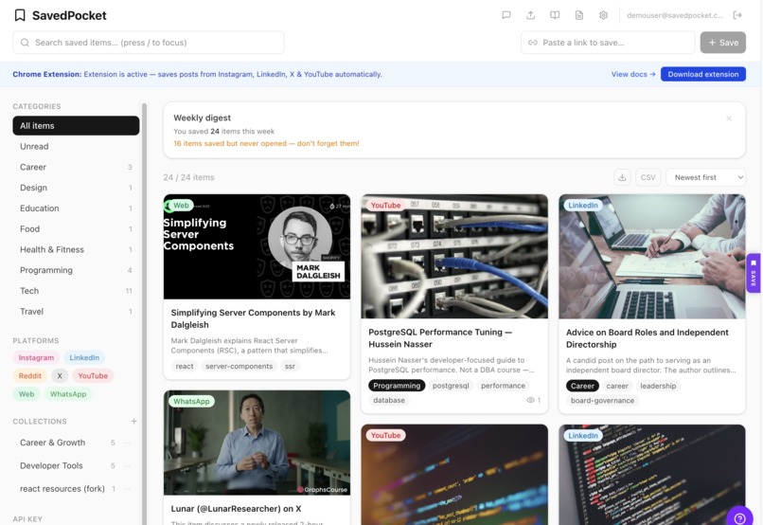
Task: Filter by LinkedIn platform chip in sidebar
Action: [84, 357]
